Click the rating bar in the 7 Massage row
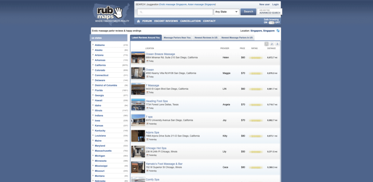This screenshot has height=182, width=373. [256, 89]
